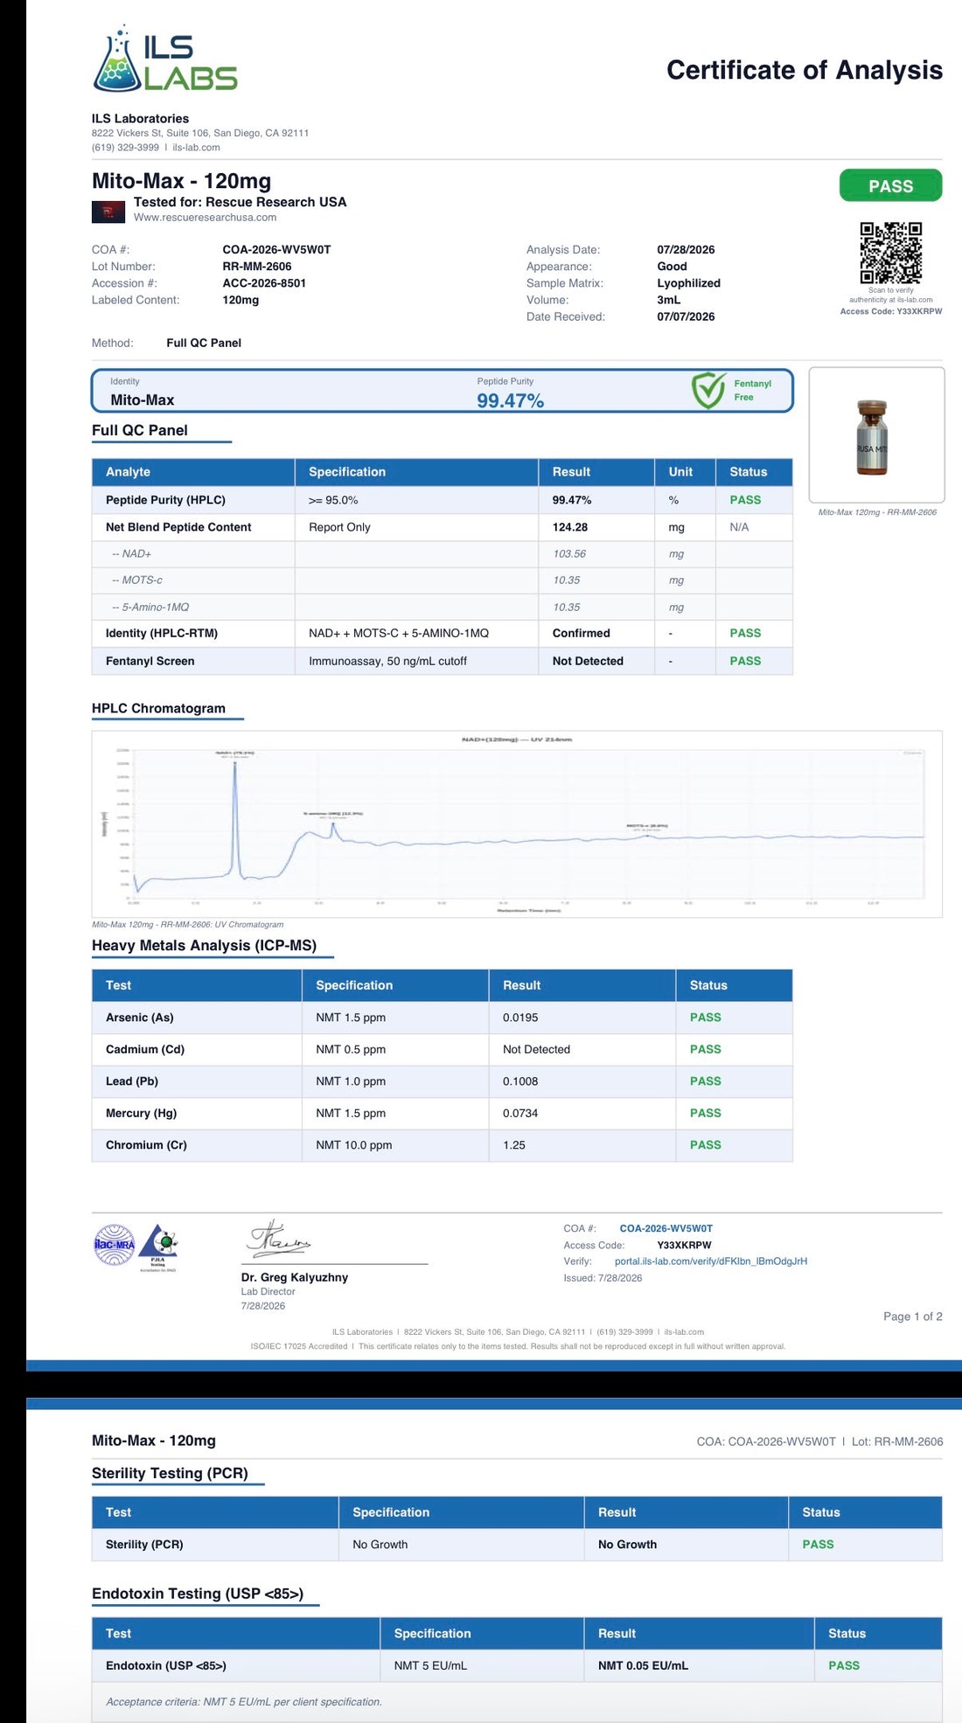Click the Lab Director signature

click(277, 1239)
